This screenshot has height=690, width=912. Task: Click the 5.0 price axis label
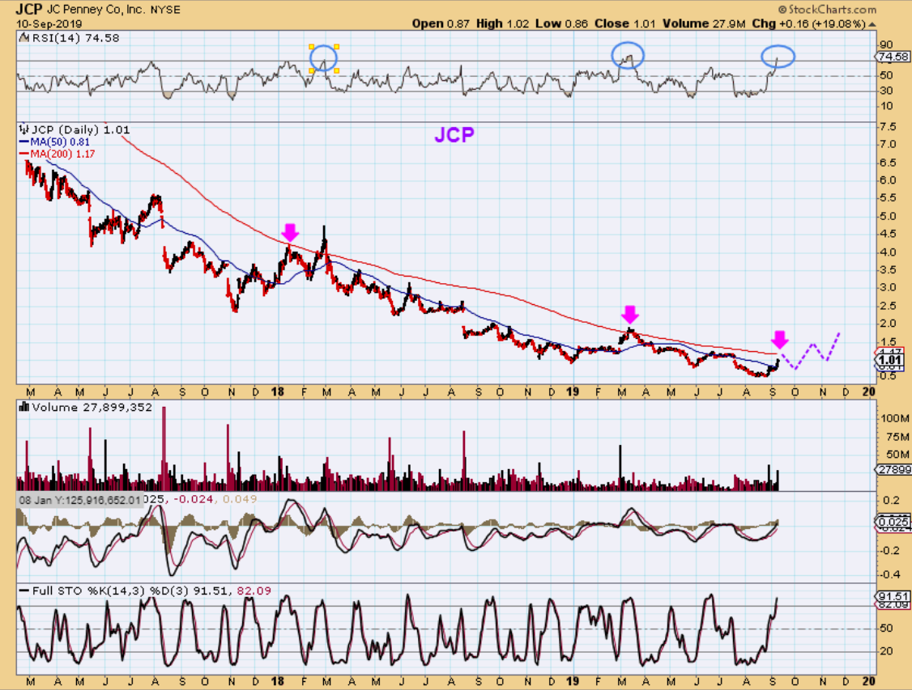(x=888, y=217)
